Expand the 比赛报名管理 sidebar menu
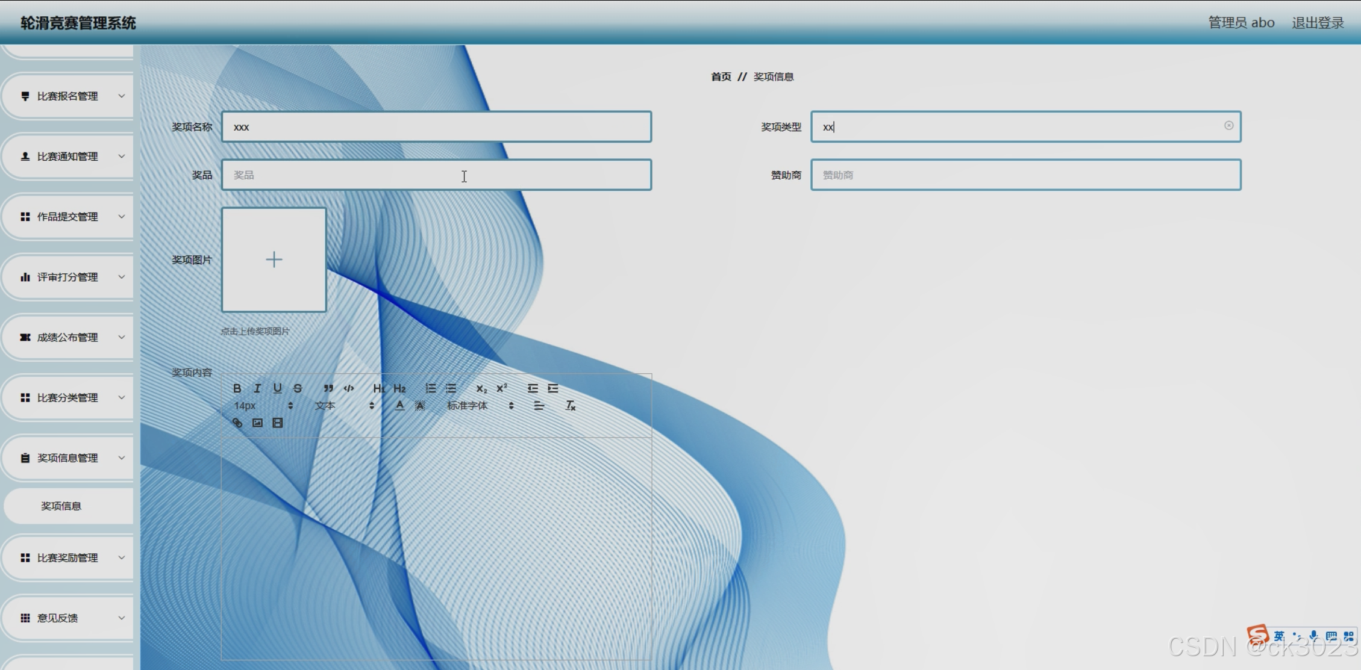 67,96
